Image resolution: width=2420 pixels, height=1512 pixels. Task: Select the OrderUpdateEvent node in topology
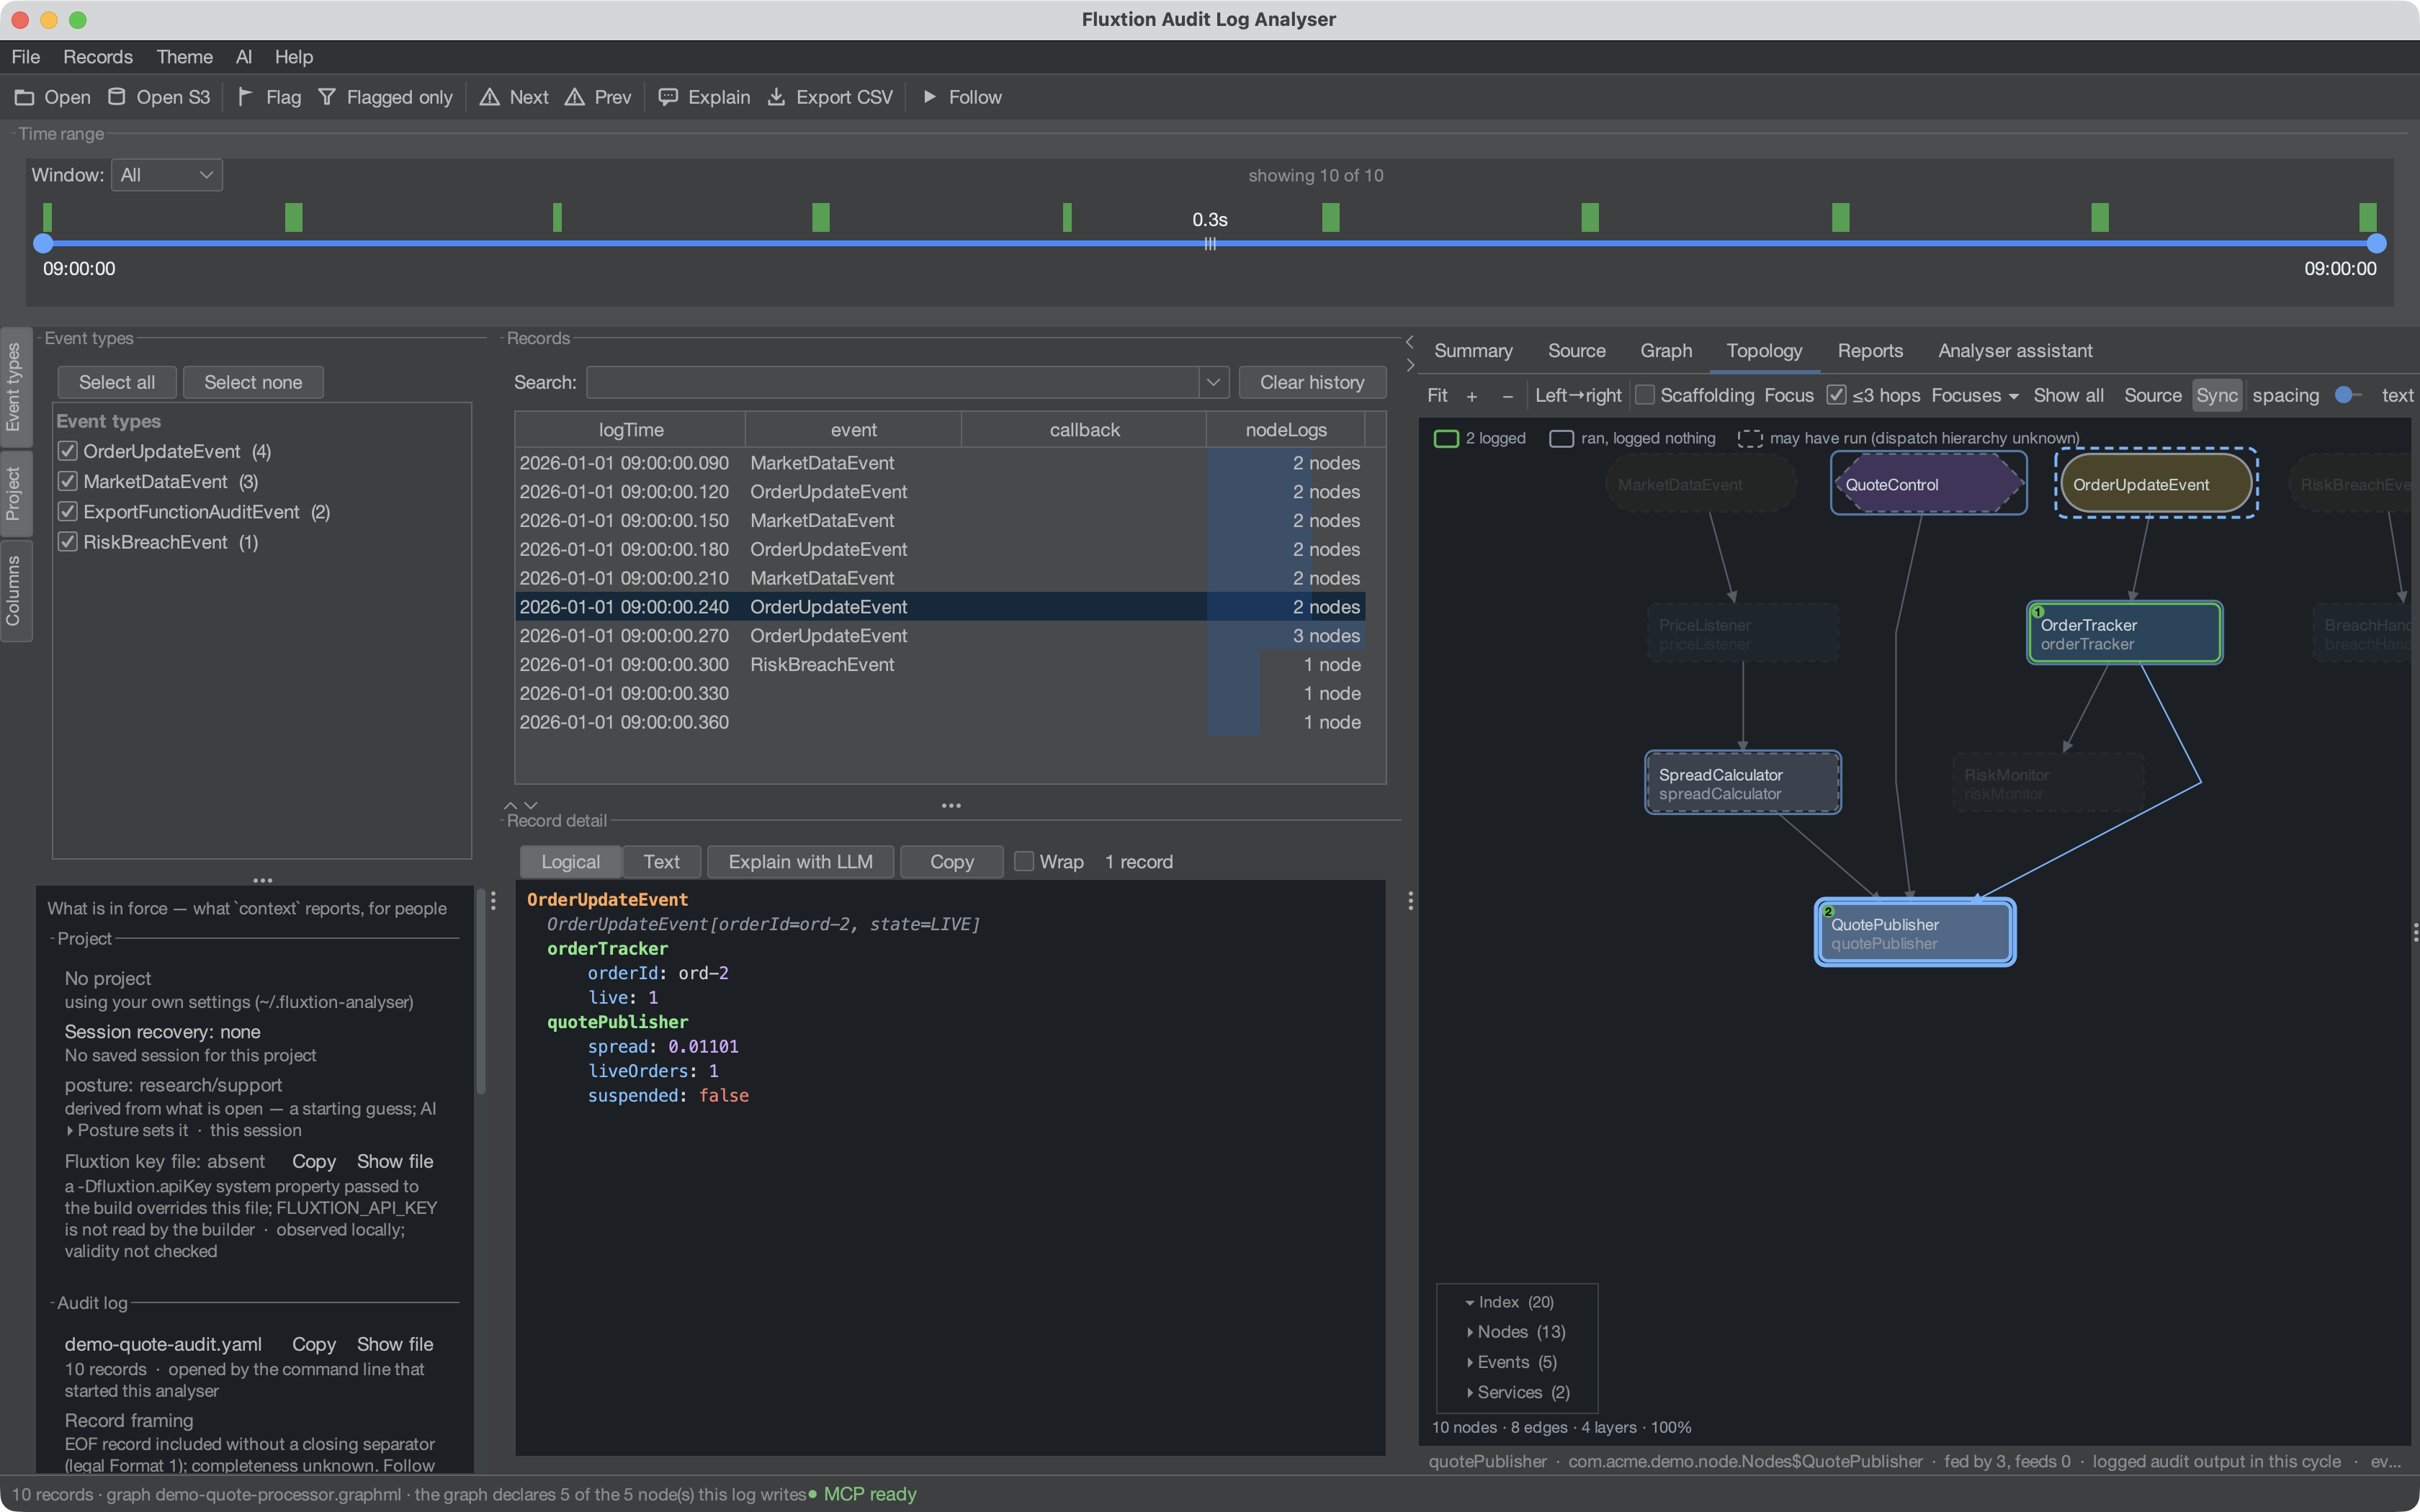point(2156,484)
